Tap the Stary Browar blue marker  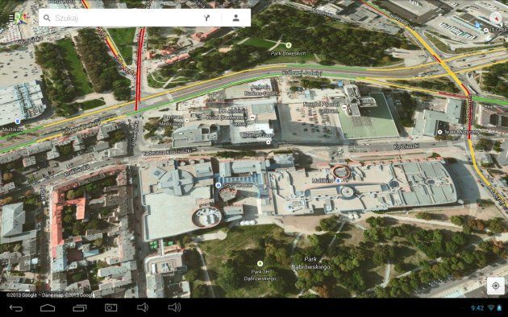(218, 185)
